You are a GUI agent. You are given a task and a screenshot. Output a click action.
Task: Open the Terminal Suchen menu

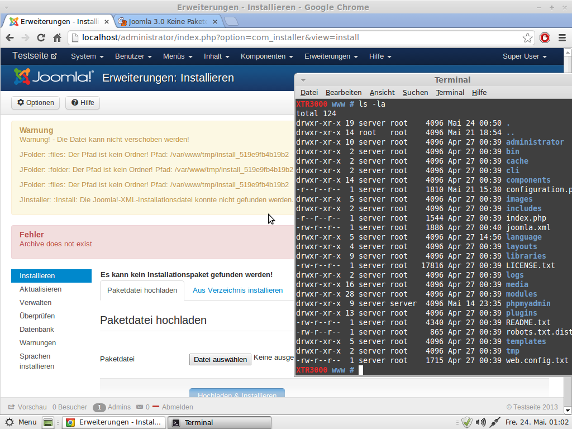click(415, 93)
